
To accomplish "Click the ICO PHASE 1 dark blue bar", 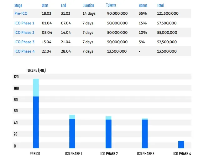I will [x=72, y=134].
